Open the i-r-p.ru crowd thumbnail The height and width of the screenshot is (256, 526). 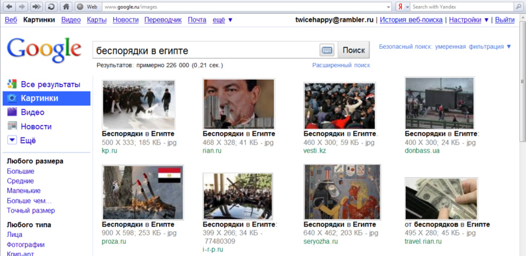pos(238,196)
